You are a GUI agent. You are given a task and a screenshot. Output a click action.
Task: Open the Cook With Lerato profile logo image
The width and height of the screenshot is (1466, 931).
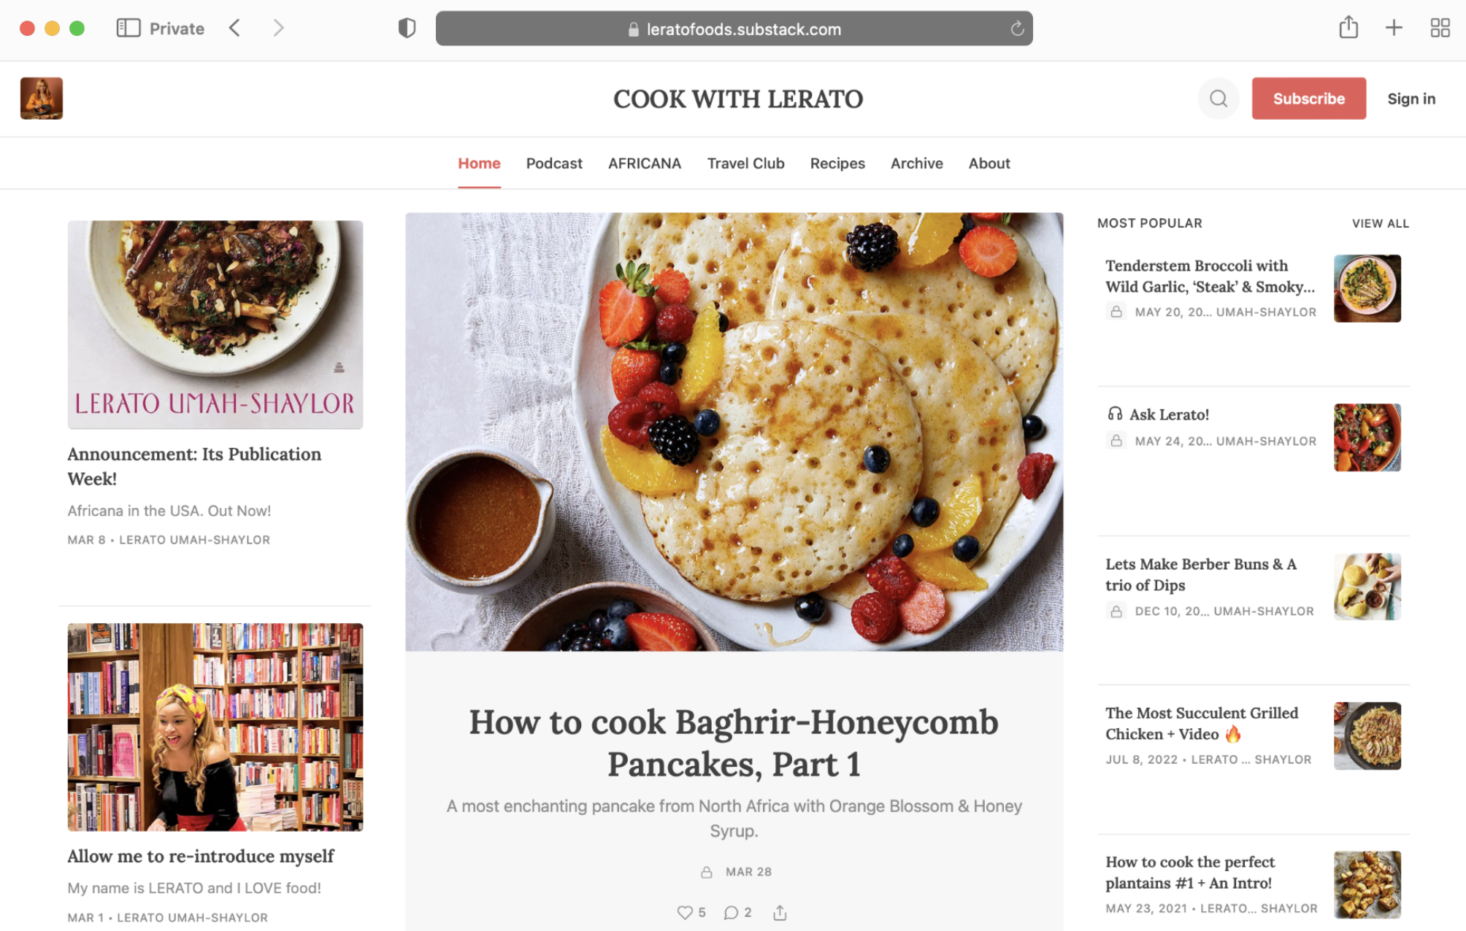click(42, 98)
